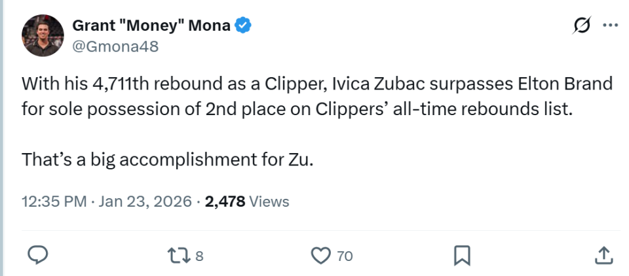629x276 pixels.
Task: Reply to Grant Mona's tweet
Action: [x=39, y=256]
